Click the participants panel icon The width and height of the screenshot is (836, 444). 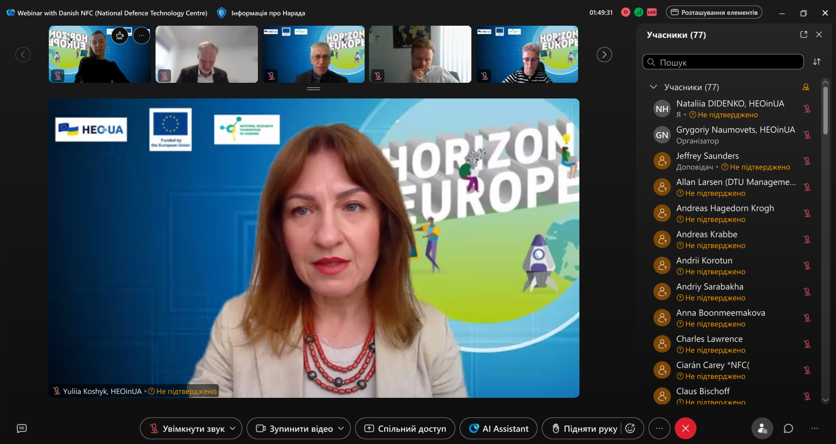click(x=762, y=429)
